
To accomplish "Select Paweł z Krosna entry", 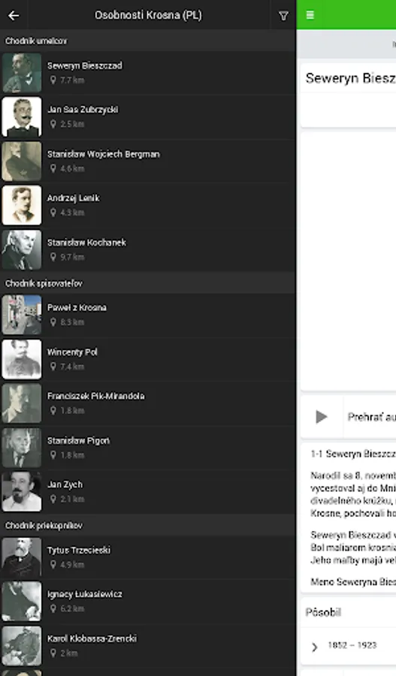I will point(148,315).
